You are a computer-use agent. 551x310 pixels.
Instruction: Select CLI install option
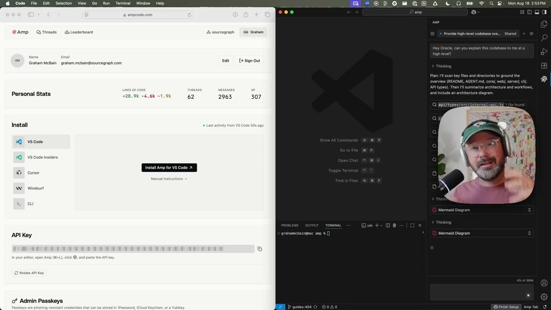pos(41,204)
